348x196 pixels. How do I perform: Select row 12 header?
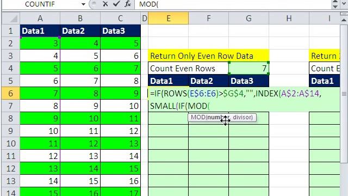click(x=11, y=168)
